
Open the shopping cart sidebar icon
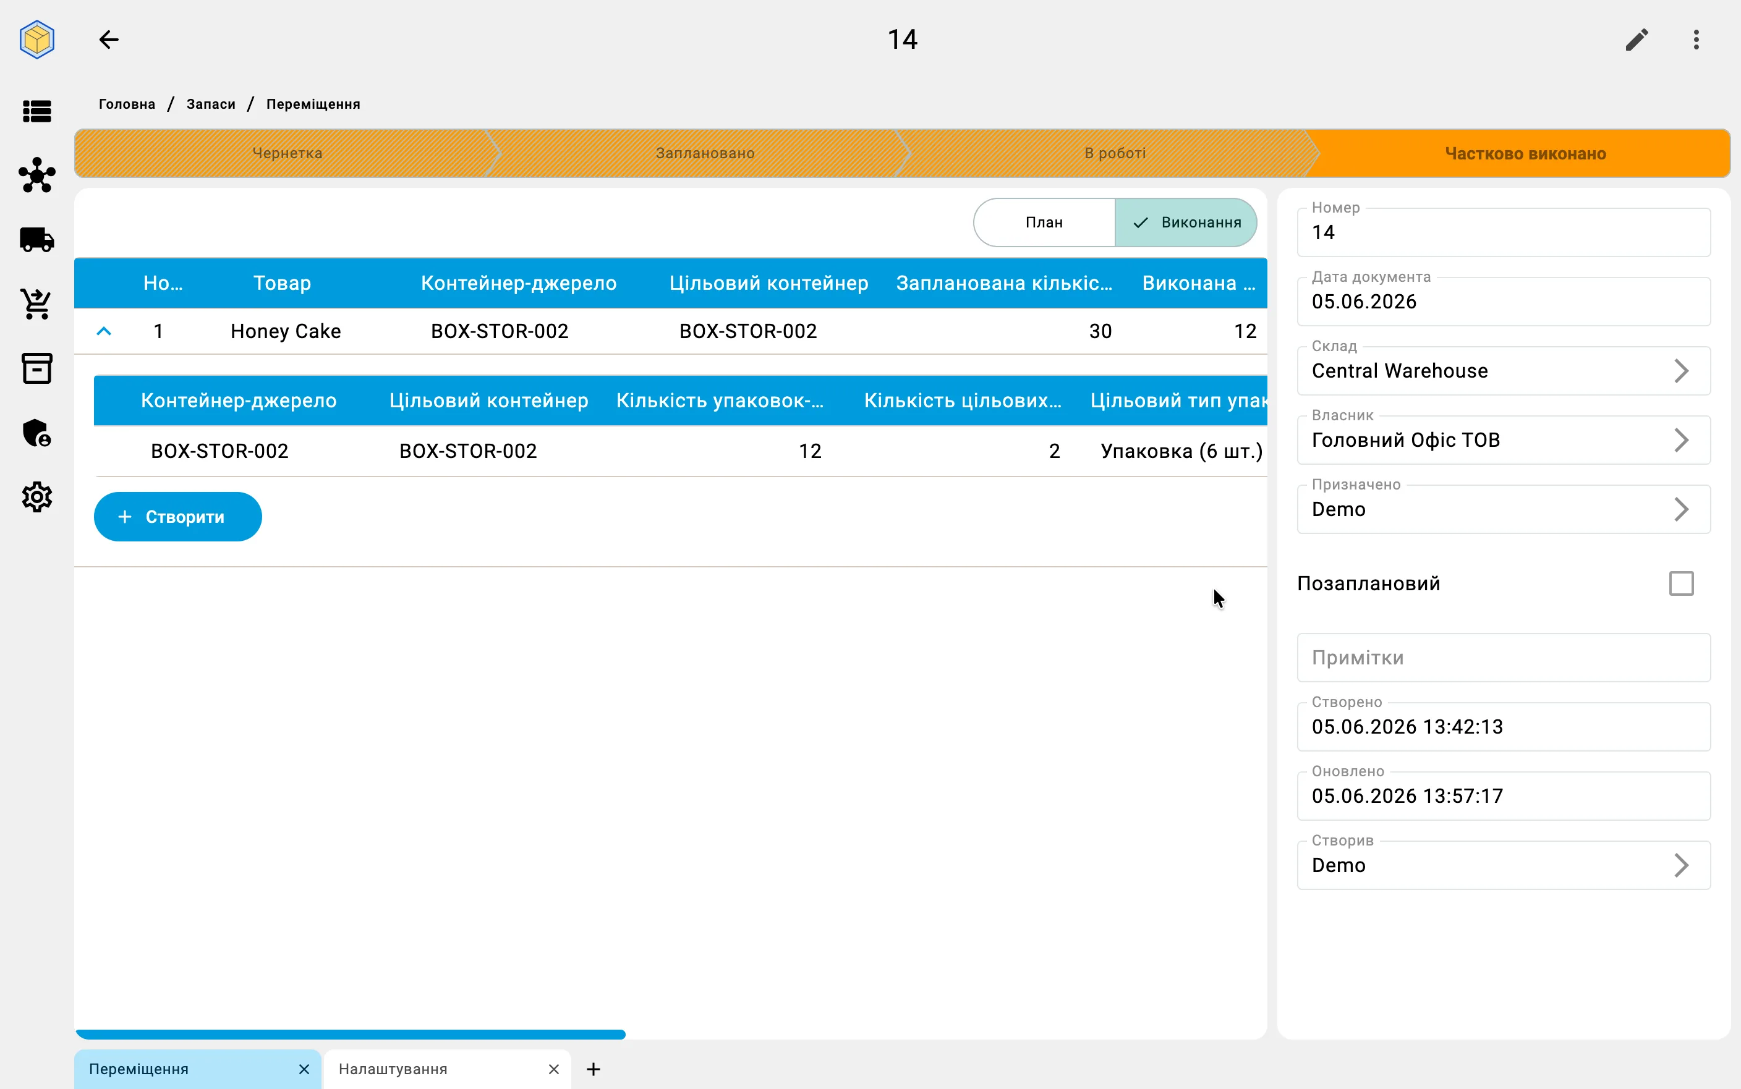(36, 304)
